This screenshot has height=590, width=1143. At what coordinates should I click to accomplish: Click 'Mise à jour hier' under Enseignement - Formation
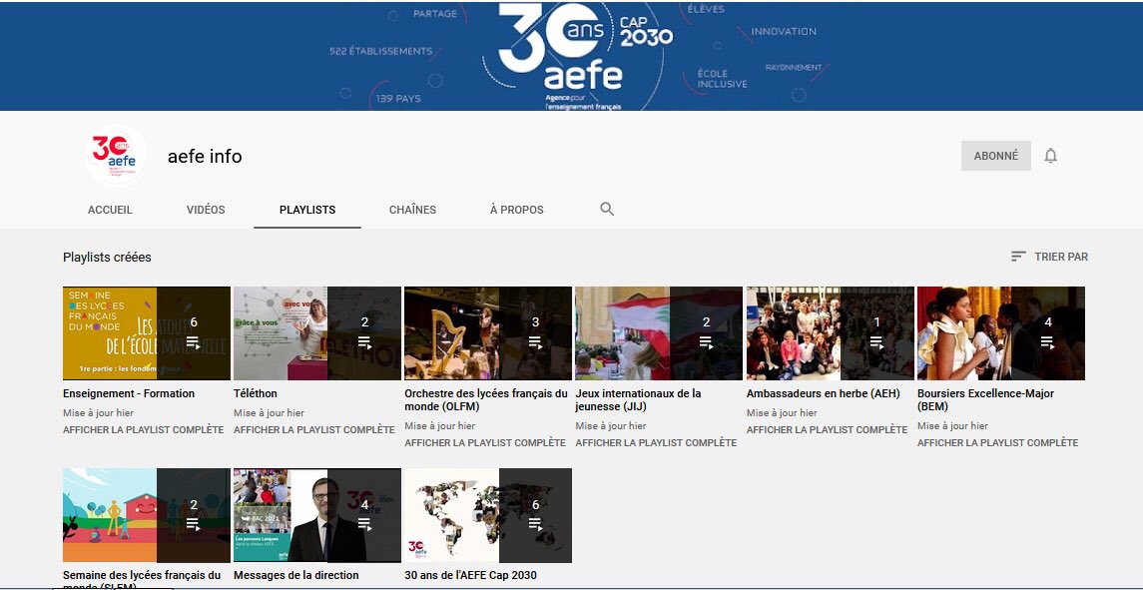pyautogui.click(x=99, y=412)
